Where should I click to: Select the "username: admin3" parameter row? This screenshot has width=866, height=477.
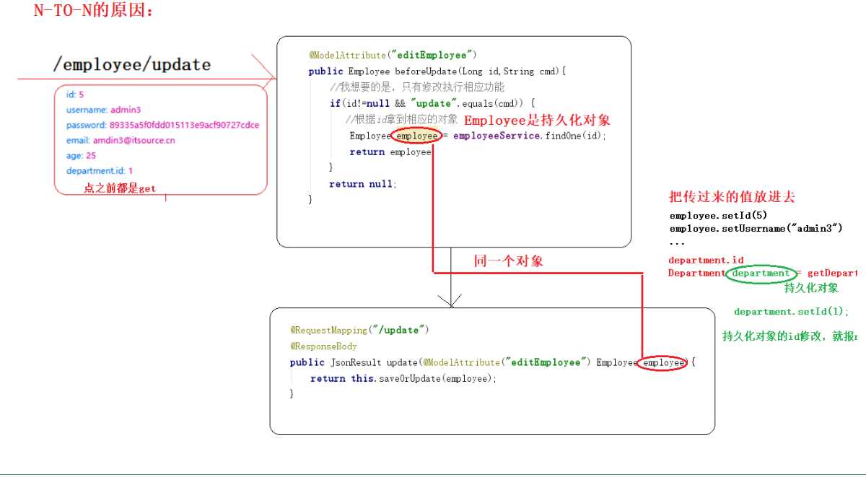click(103, 110)
